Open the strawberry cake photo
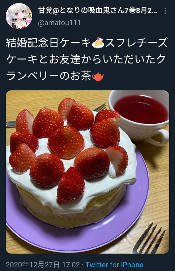The width and height of the screenshot is (175, 271). click(87, 172)
